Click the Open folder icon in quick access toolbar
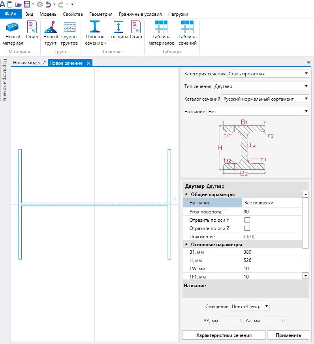314x344 pixels. (18, 4)
